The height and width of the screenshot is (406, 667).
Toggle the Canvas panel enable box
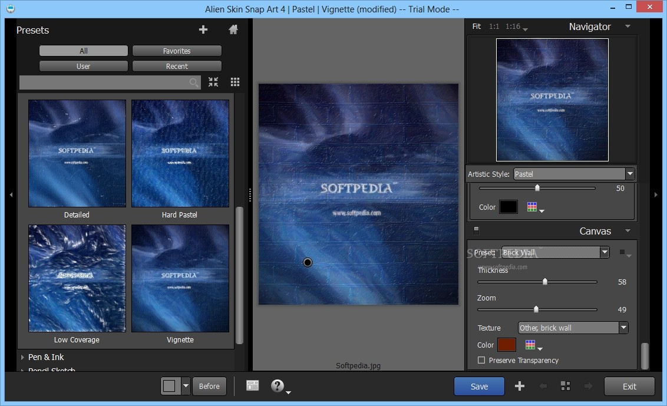point(477,230)
